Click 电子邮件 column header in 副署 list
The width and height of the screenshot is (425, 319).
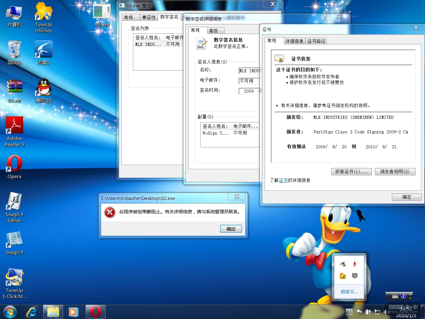click(245, 126)
